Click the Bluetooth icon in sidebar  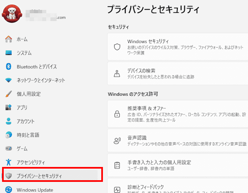coord(9,67)
